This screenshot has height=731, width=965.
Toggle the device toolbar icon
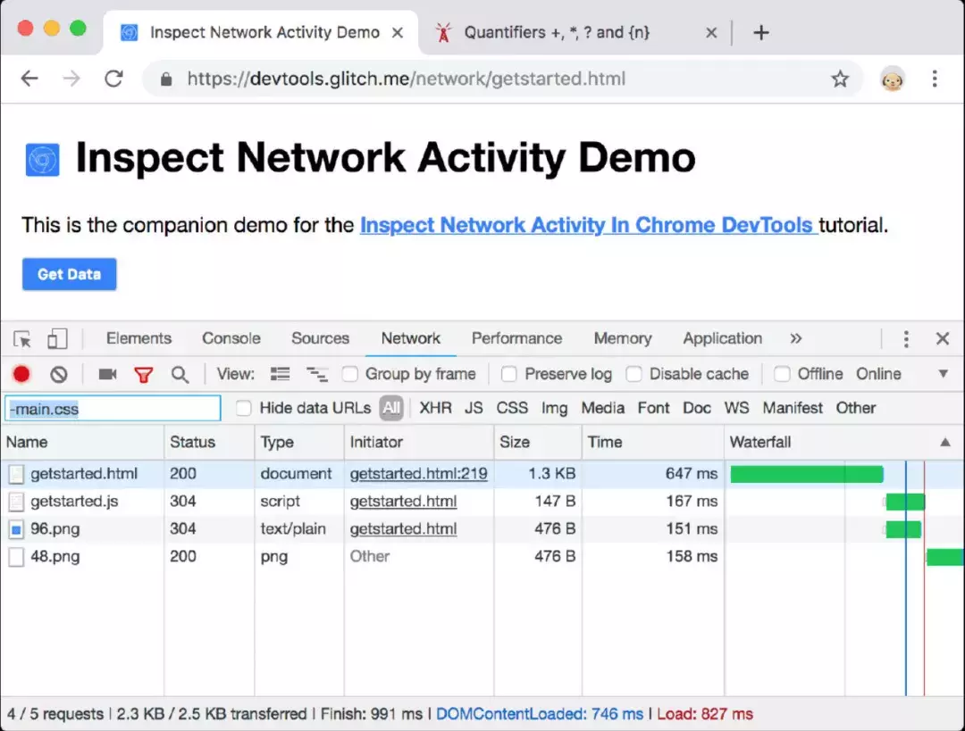click(57, 339)
